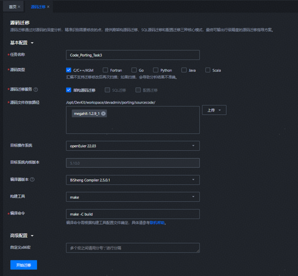This screenshot has width=298, height=276.
Task: Toggle the 架构源码迁移 checkbox
Action: pyautogui.click(x=69, y=90)
